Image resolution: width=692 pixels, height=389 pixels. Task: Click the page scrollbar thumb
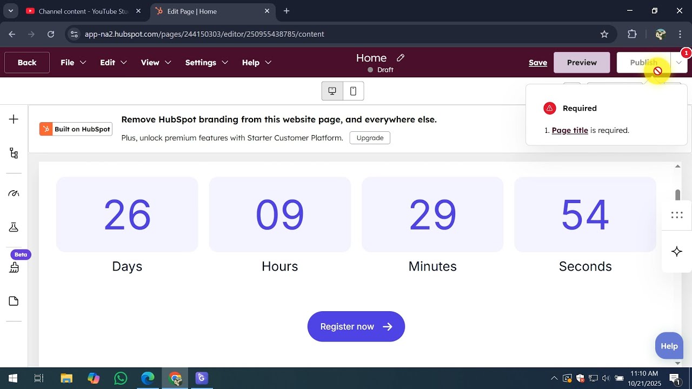click(677, 195)
